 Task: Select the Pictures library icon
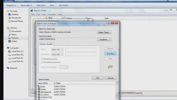(x=10, y=38)
